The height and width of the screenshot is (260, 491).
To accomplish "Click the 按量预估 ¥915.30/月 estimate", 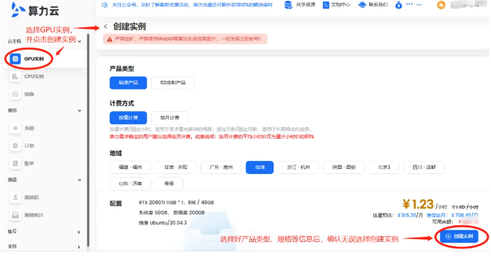I will click(x=398, y=215).
